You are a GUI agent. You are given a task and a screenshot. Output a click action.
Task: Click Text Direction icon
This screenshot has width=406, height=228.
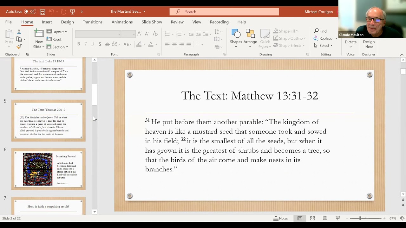tap(218, 32)
